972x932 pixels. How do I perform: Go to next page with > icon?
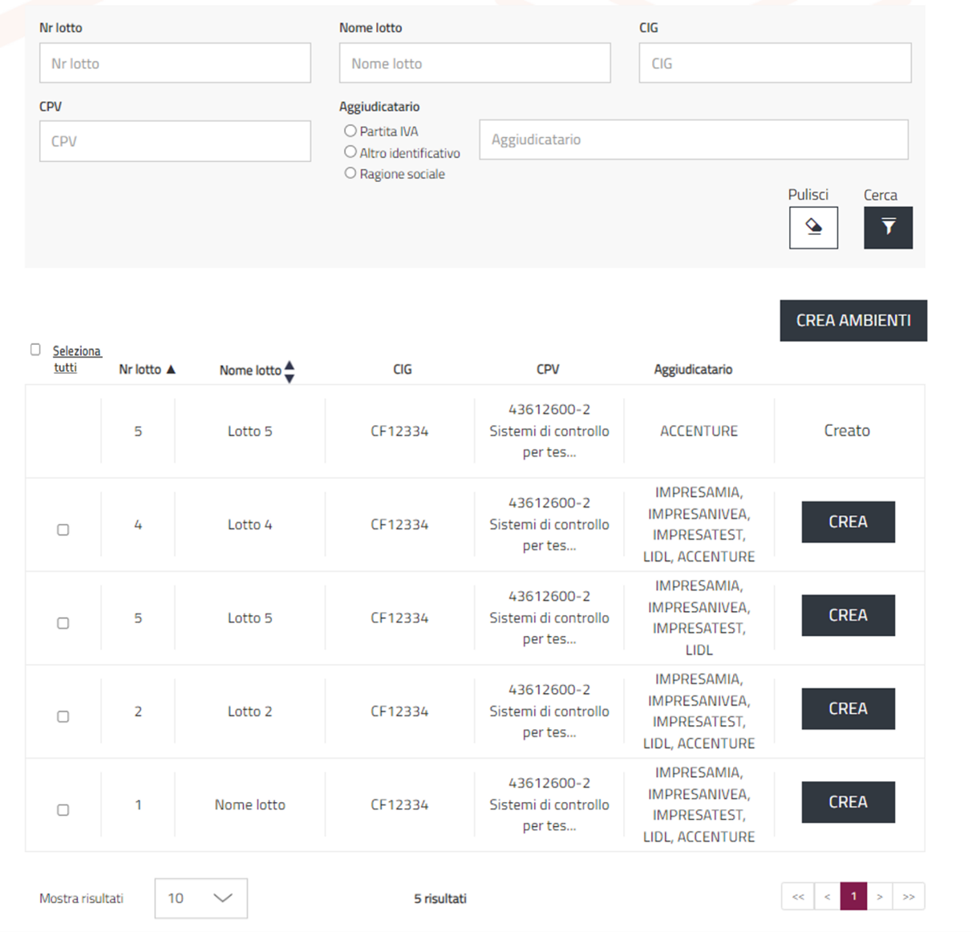(880, 897)
